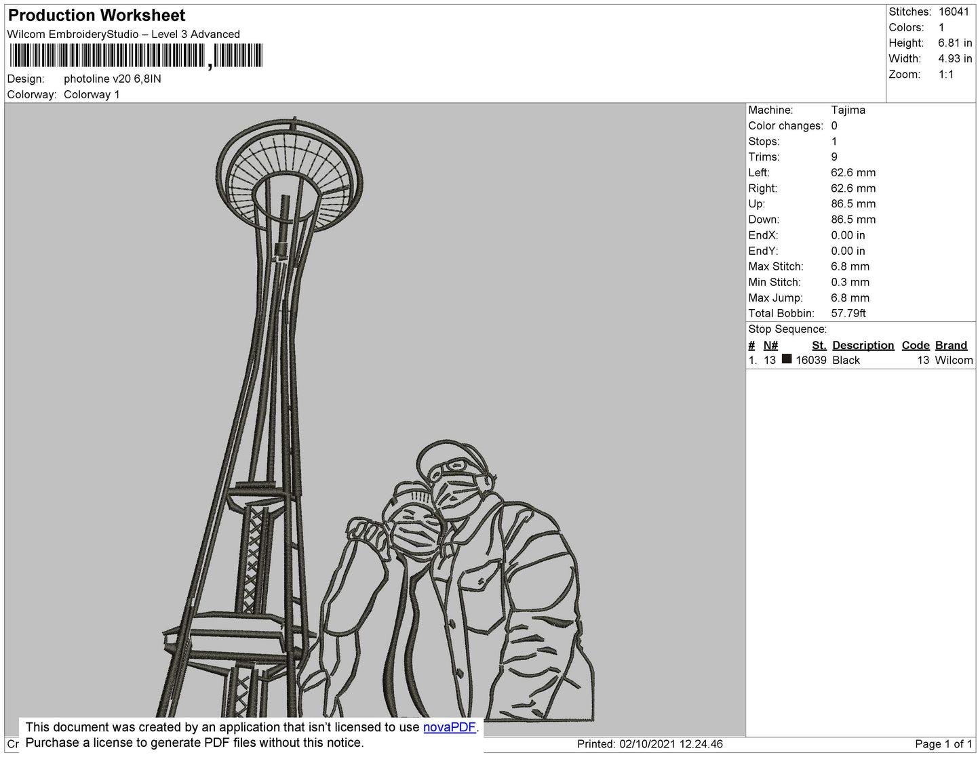The width and height of the screenshot is (980, 757).
Task: Click the Stitches value "16041"
Action: click(954, 12)
